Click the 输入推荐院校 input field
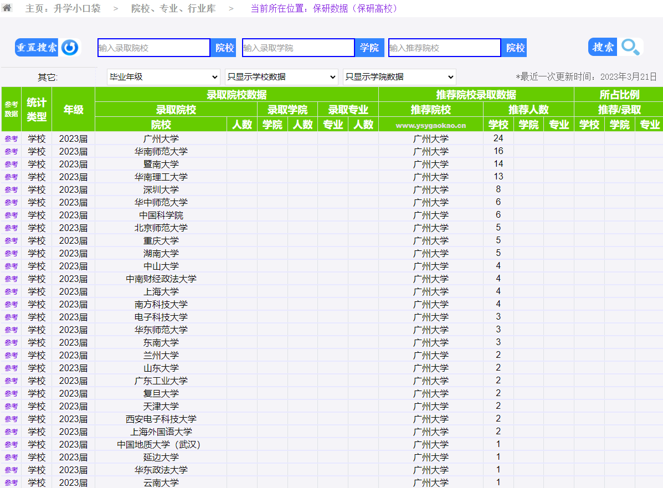The height and width of the screenshot is (488, 663). (444, 48)
